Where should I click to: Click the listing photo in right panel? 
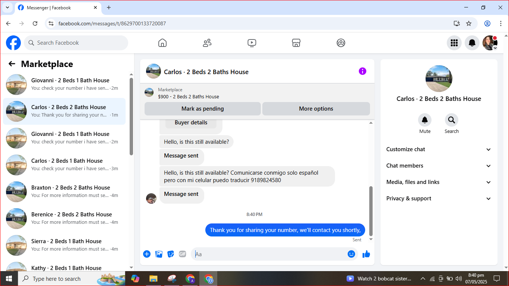(439, 79)
